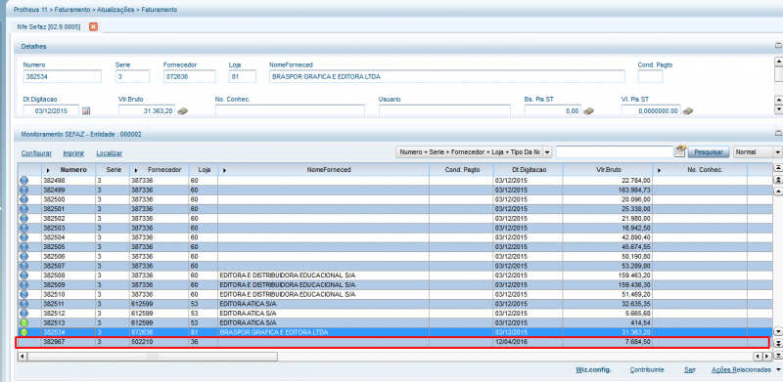Close the Nfe Sefaz tab

[x=93, y=26]
